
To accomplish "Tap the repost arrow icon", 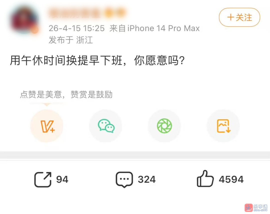I will pos(43,180).
